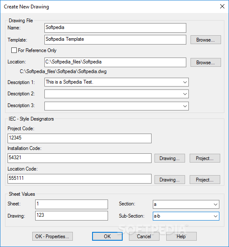
Task: Open the Sub-Section dropdown
Action: pos(216,216)
